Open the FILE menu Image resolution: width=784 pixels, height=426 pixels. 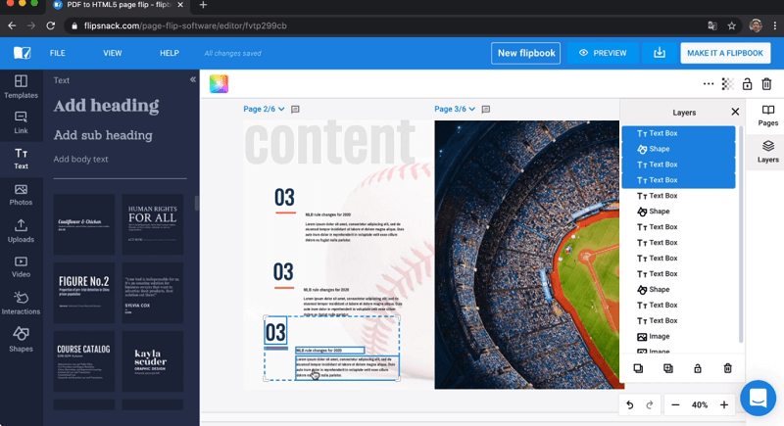point(58,53)
